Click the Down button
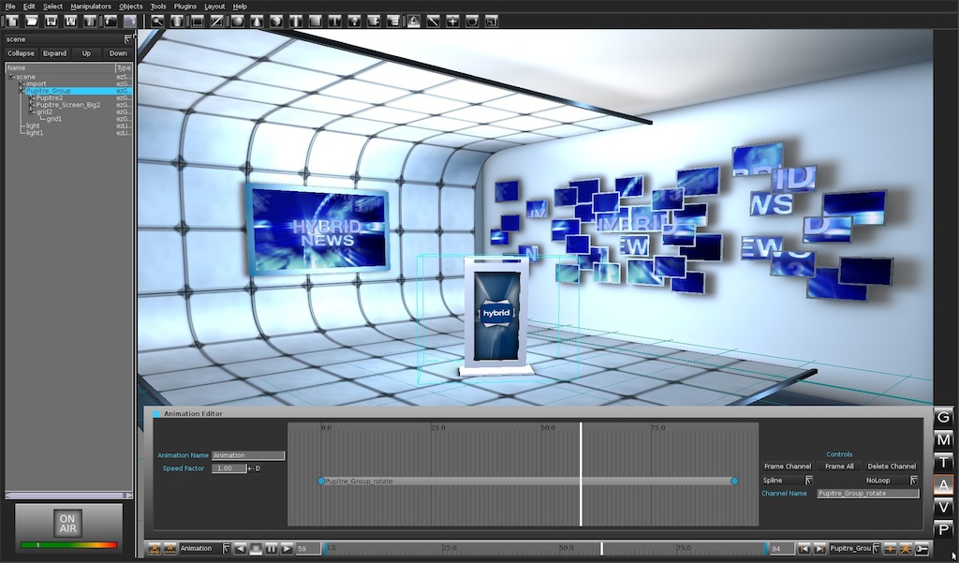 [118, 53]
